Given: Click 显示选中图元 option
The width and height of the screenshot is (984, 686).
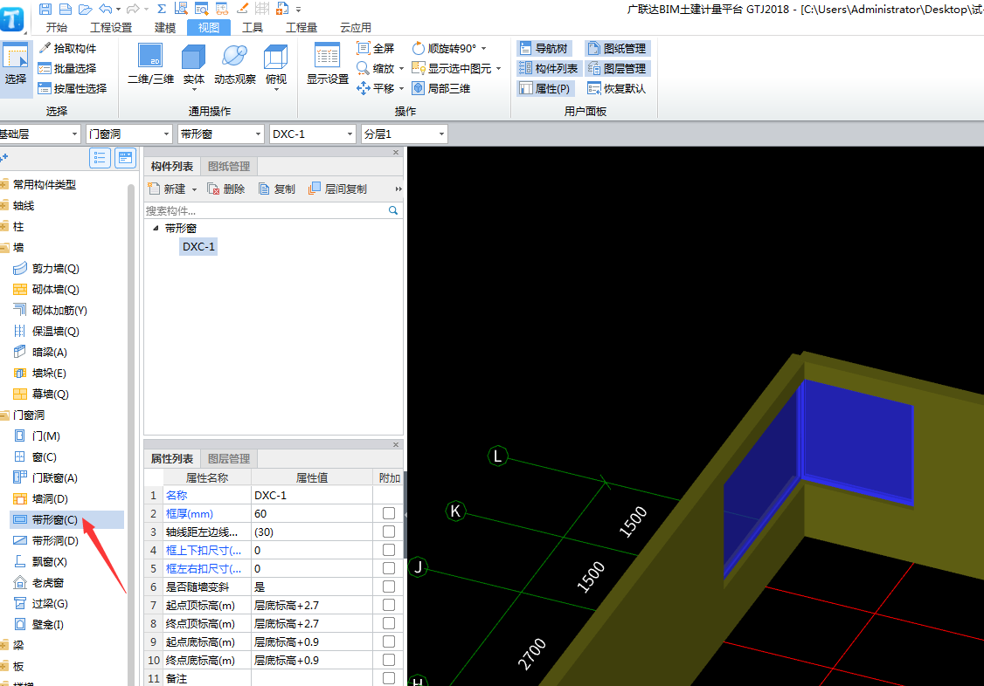Looking at the screenshot, I should pyautogui.click(x=452, y=68).
